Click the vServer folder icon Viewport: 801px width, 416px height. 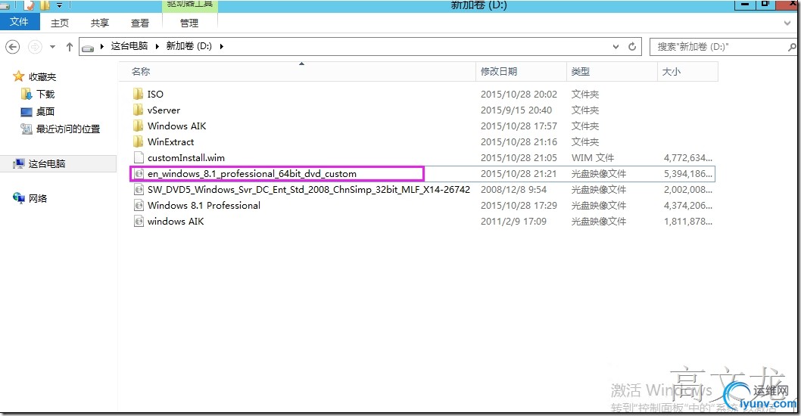(x=138, y=110)
